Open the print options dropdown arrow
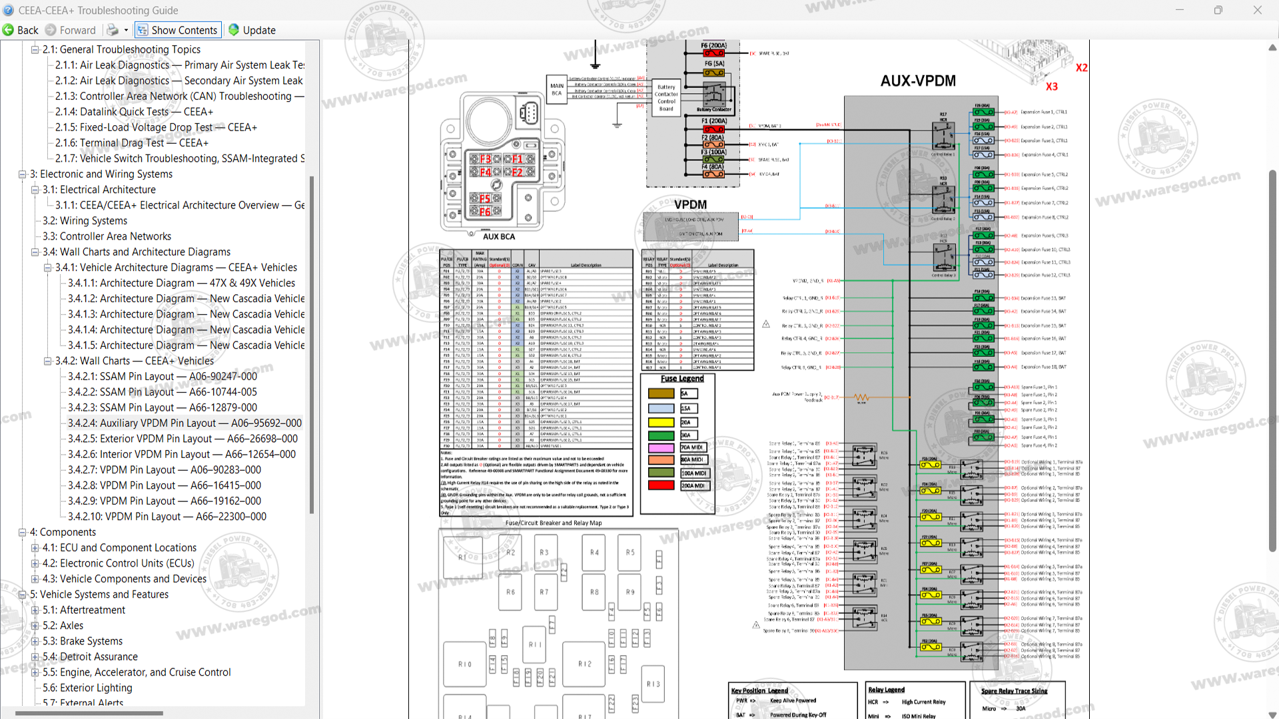1279x719 pixels. point(126,30)
